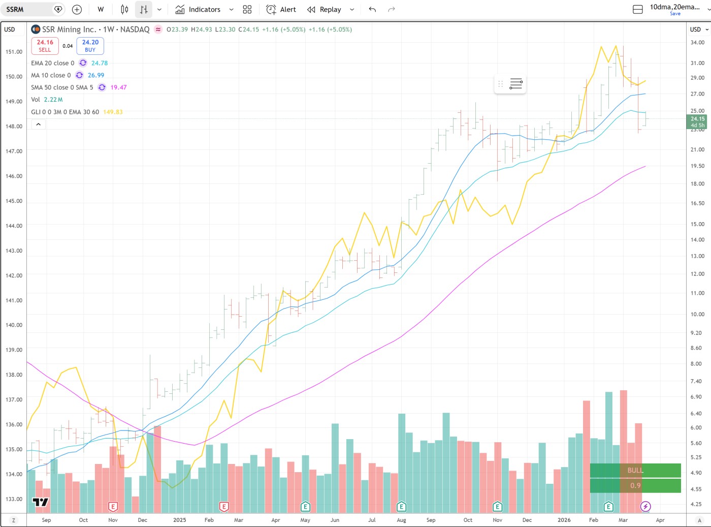Toggle auto scale with the A button

point(699,520)
